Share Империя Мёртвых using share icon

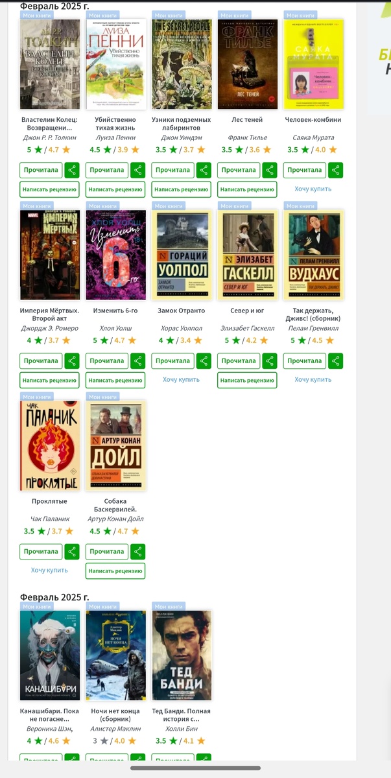point(72,361)
